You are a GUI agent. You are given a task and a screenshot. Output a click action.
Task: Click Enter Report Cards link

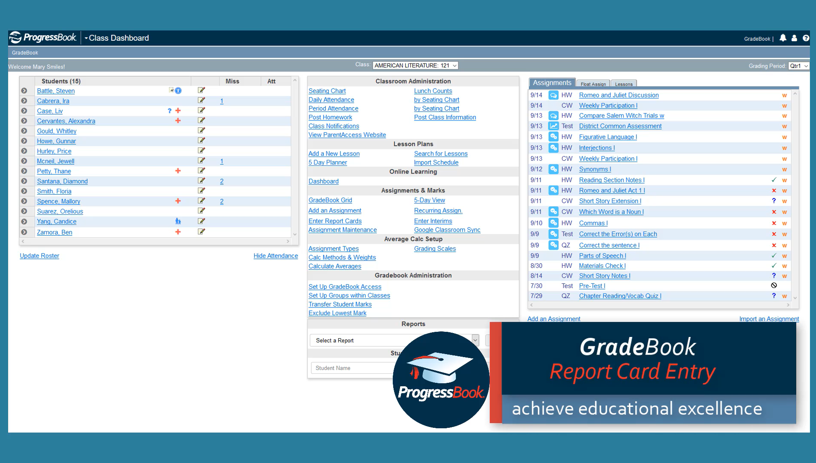tap(335, 221)
